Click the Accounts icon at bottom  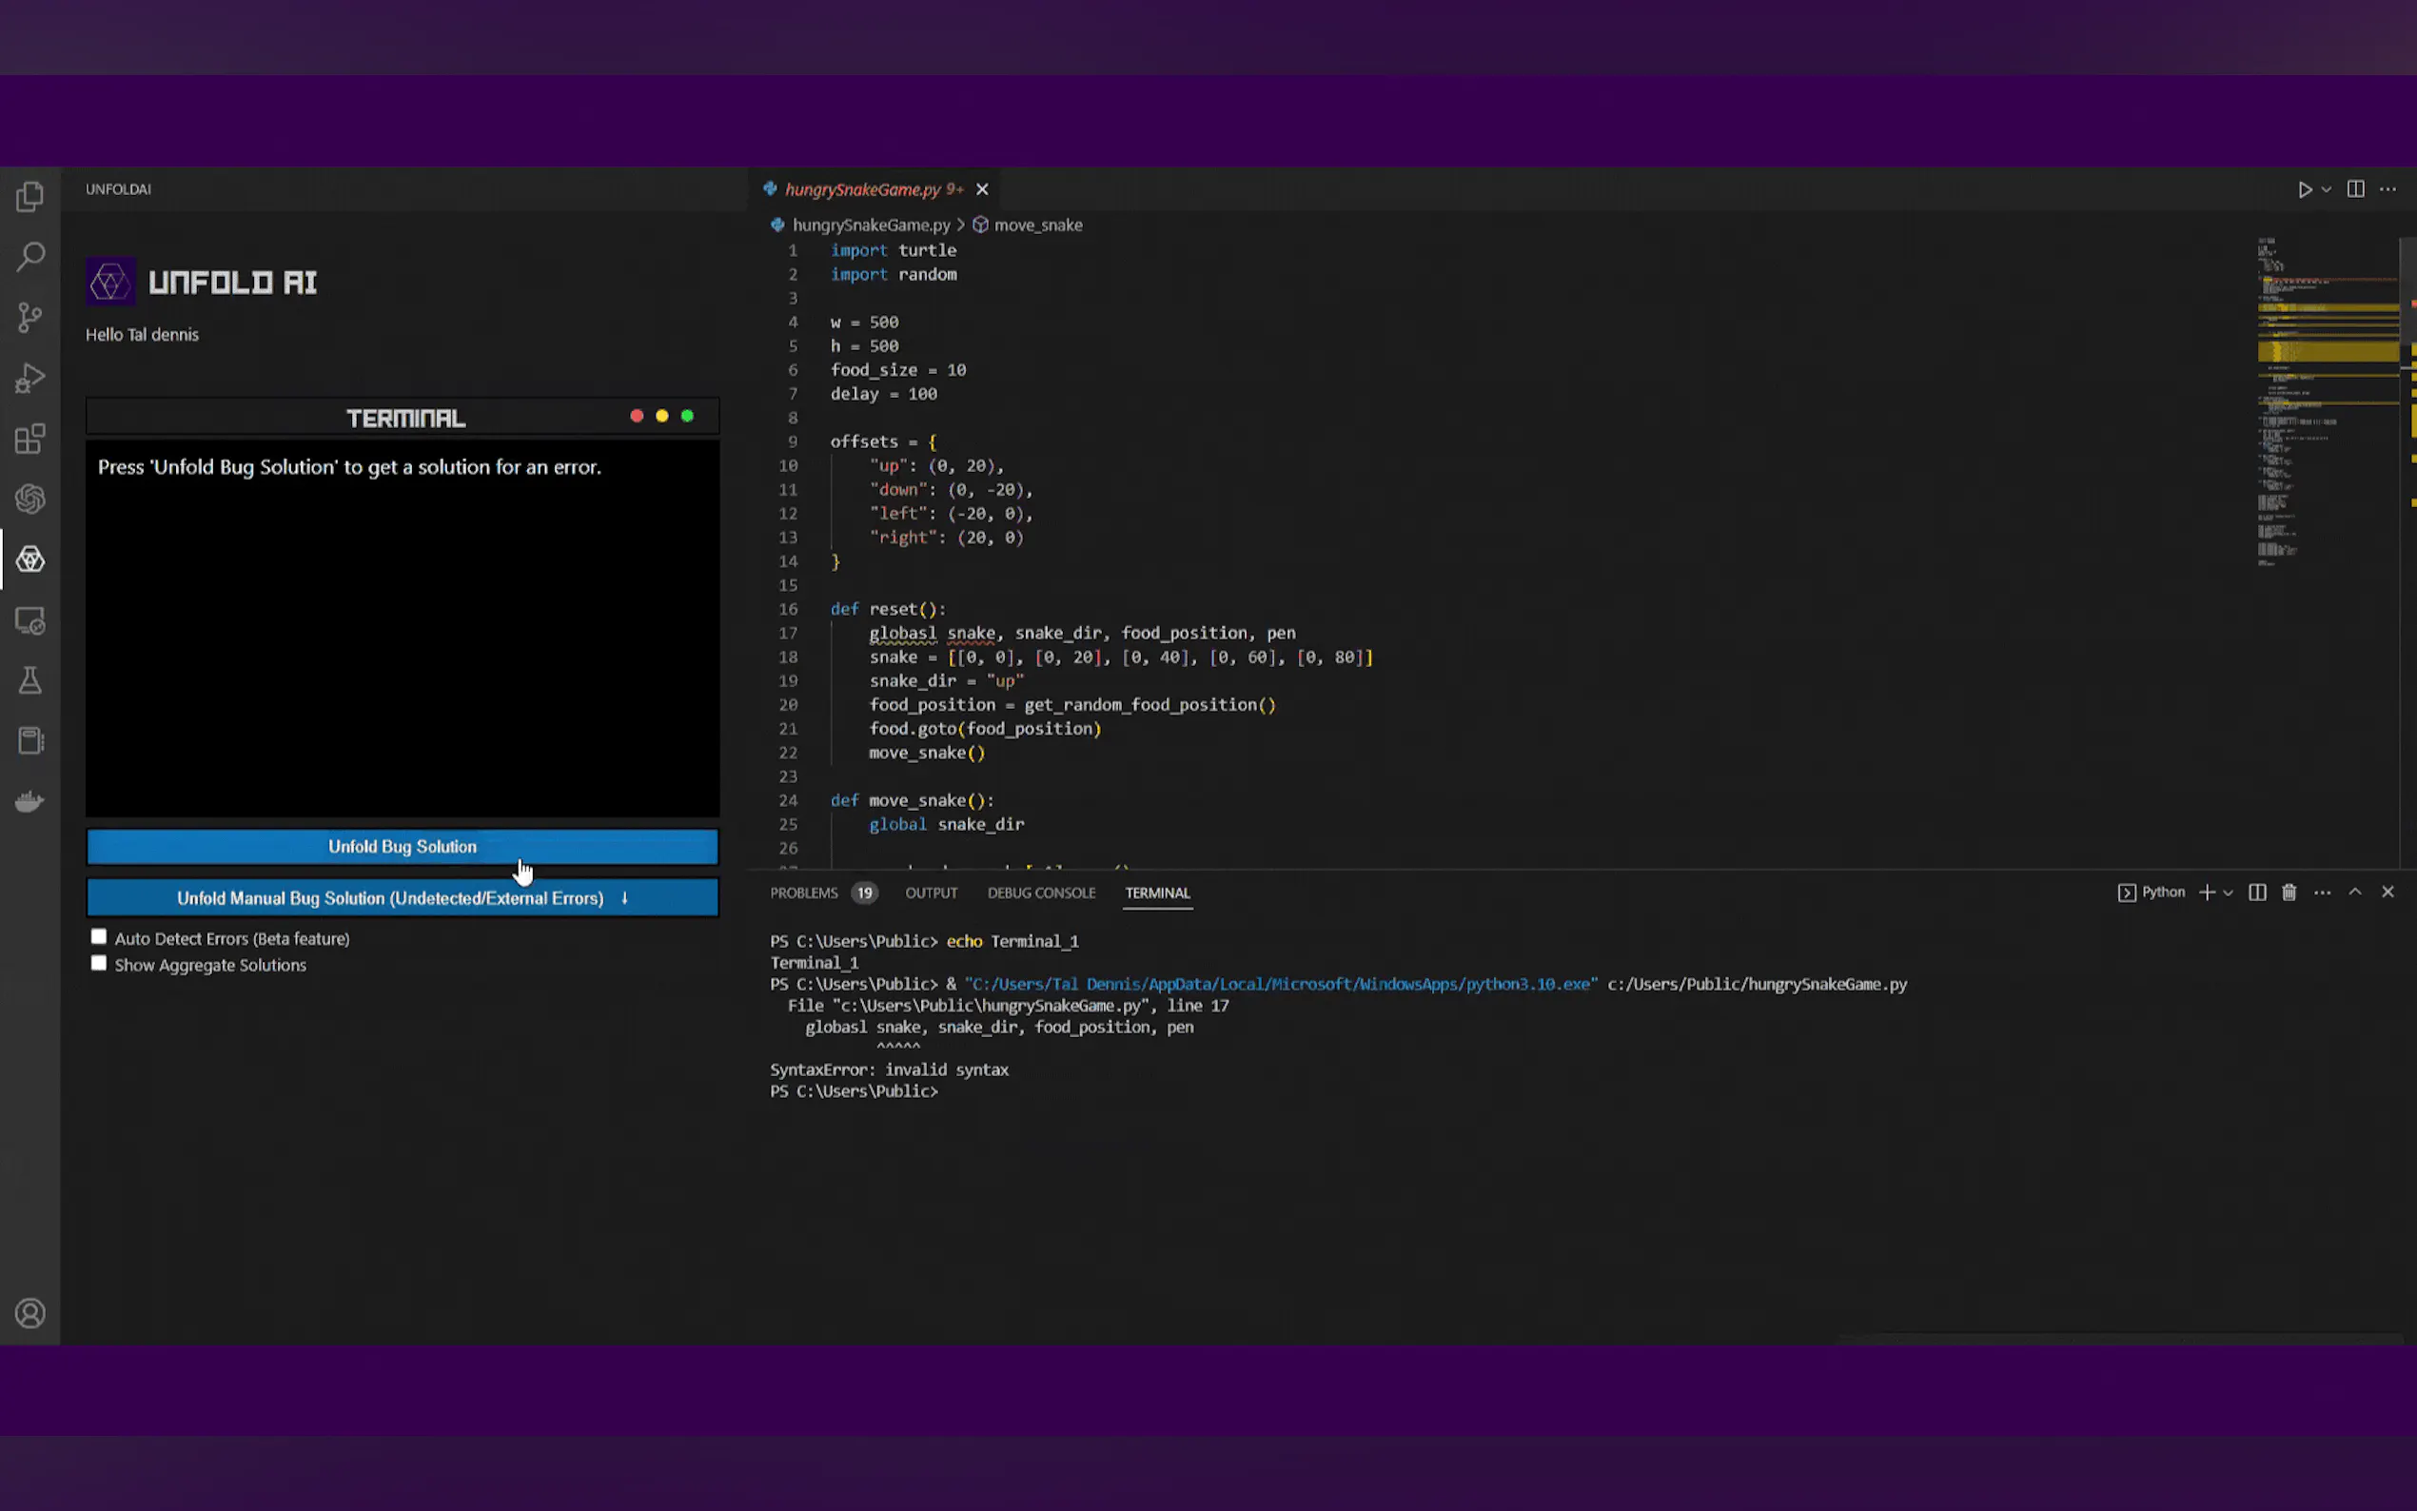pyautogui.click(x=30, y=1313)
